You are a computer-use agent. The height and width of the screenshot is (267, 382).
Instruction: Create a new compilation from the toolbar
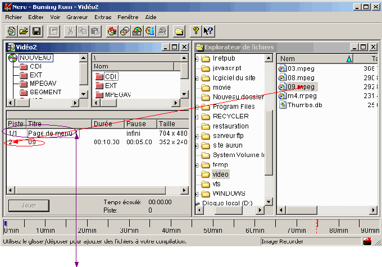(x=11, y=31)
